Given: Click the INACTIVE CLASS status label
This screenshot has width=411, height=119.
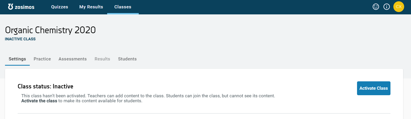Looking at the screenshot, I should (x=20, y=39).
